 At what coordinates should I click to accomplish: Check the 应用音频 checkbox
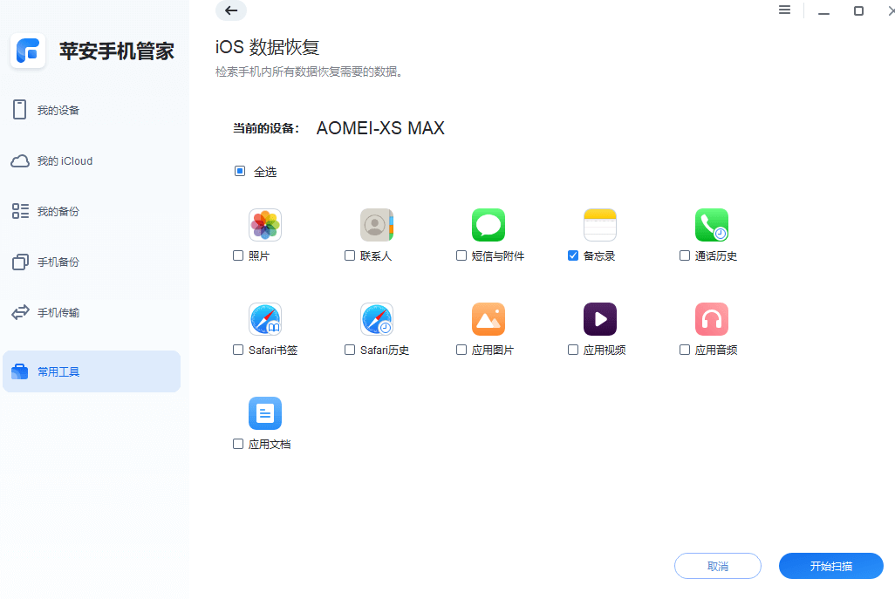pos(685,349)
